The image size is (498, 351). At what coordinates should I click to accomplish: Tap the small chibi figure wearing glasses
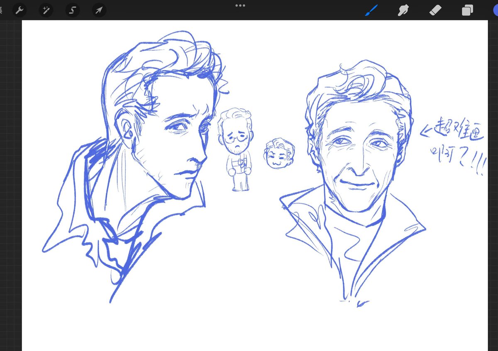pyautogui.click(x=235, y=150)
